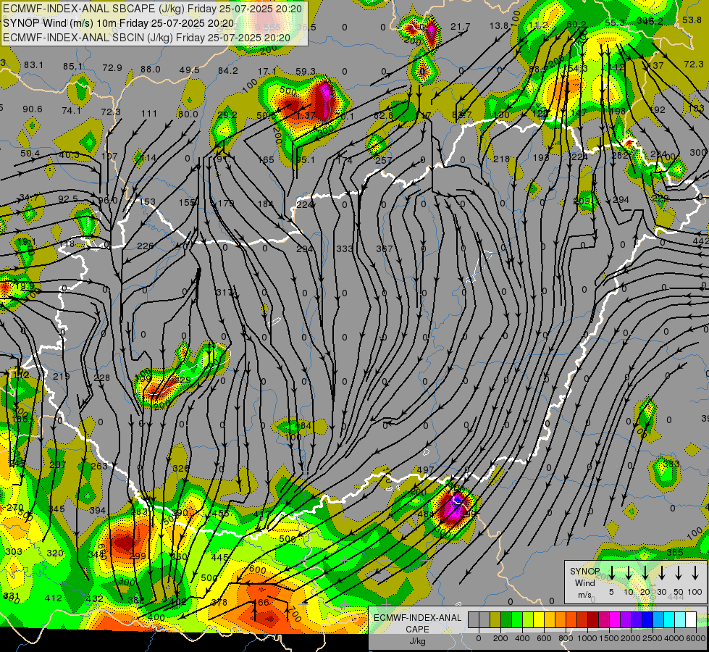Click the 412 CAPE value on map
The height and width of the screenshot is (652, 709).
[54, 598]
